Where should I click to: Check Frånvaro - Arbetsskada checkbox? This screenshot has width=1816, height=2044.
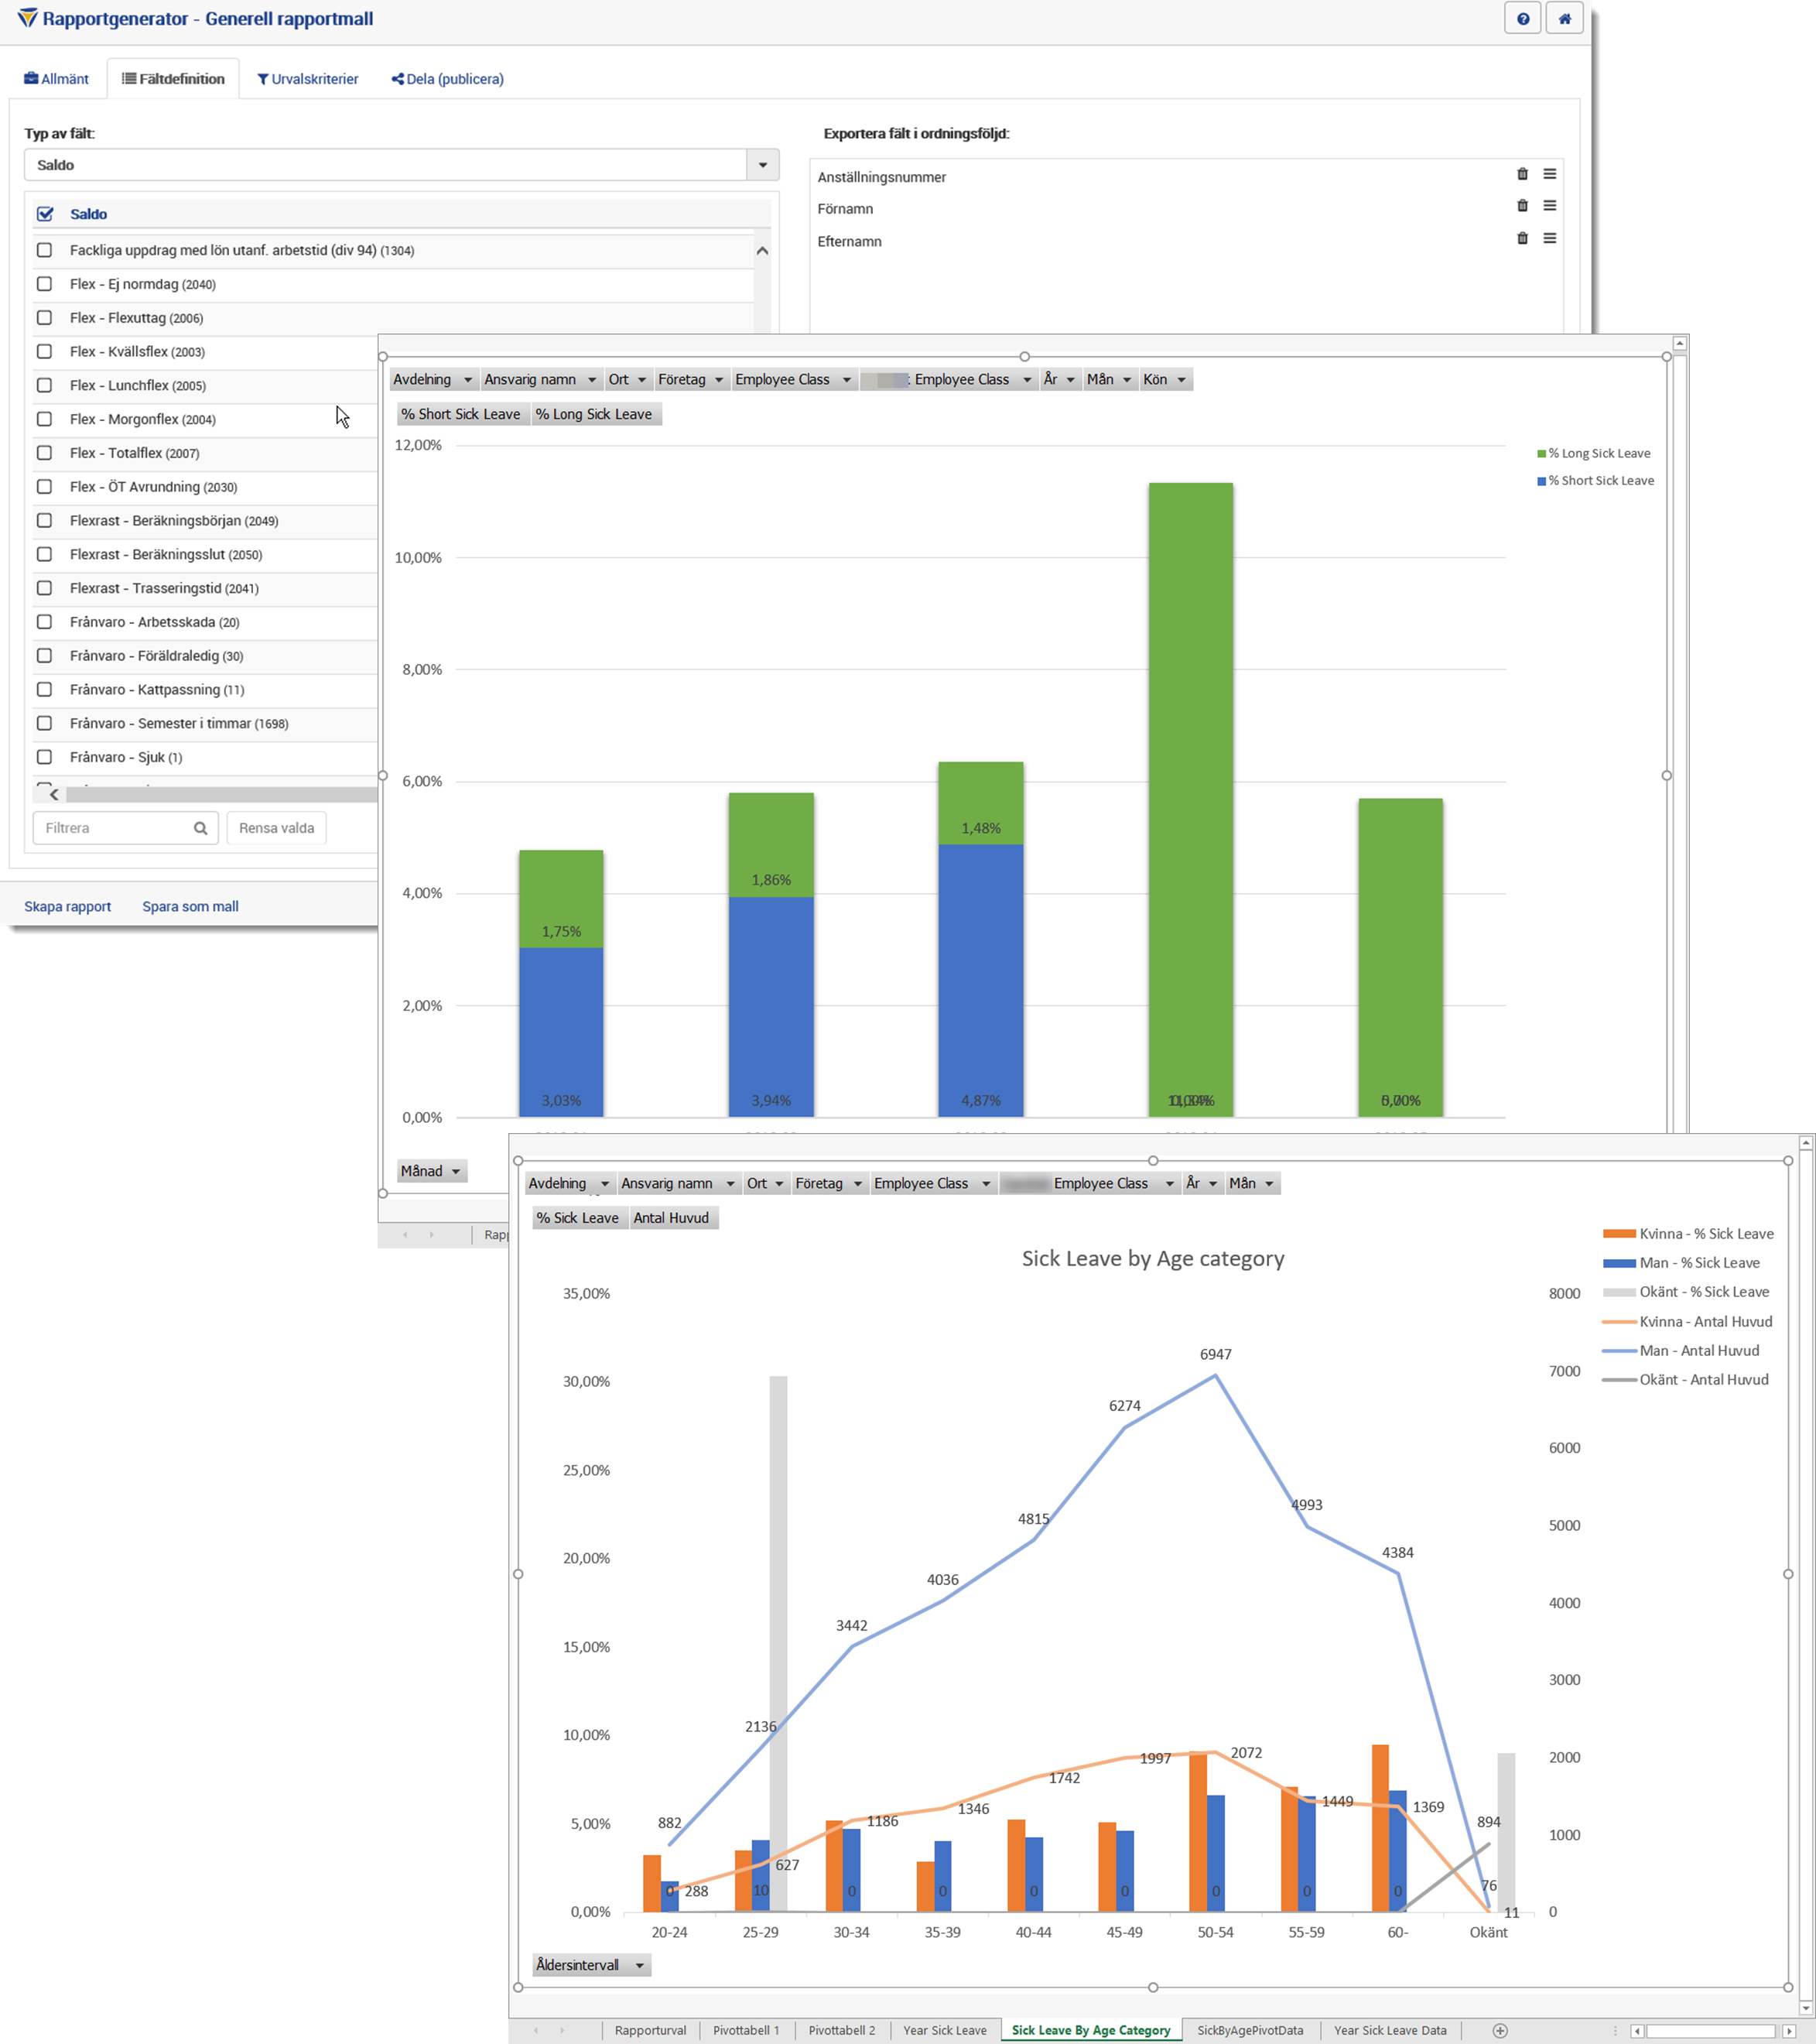coord(44,622)
